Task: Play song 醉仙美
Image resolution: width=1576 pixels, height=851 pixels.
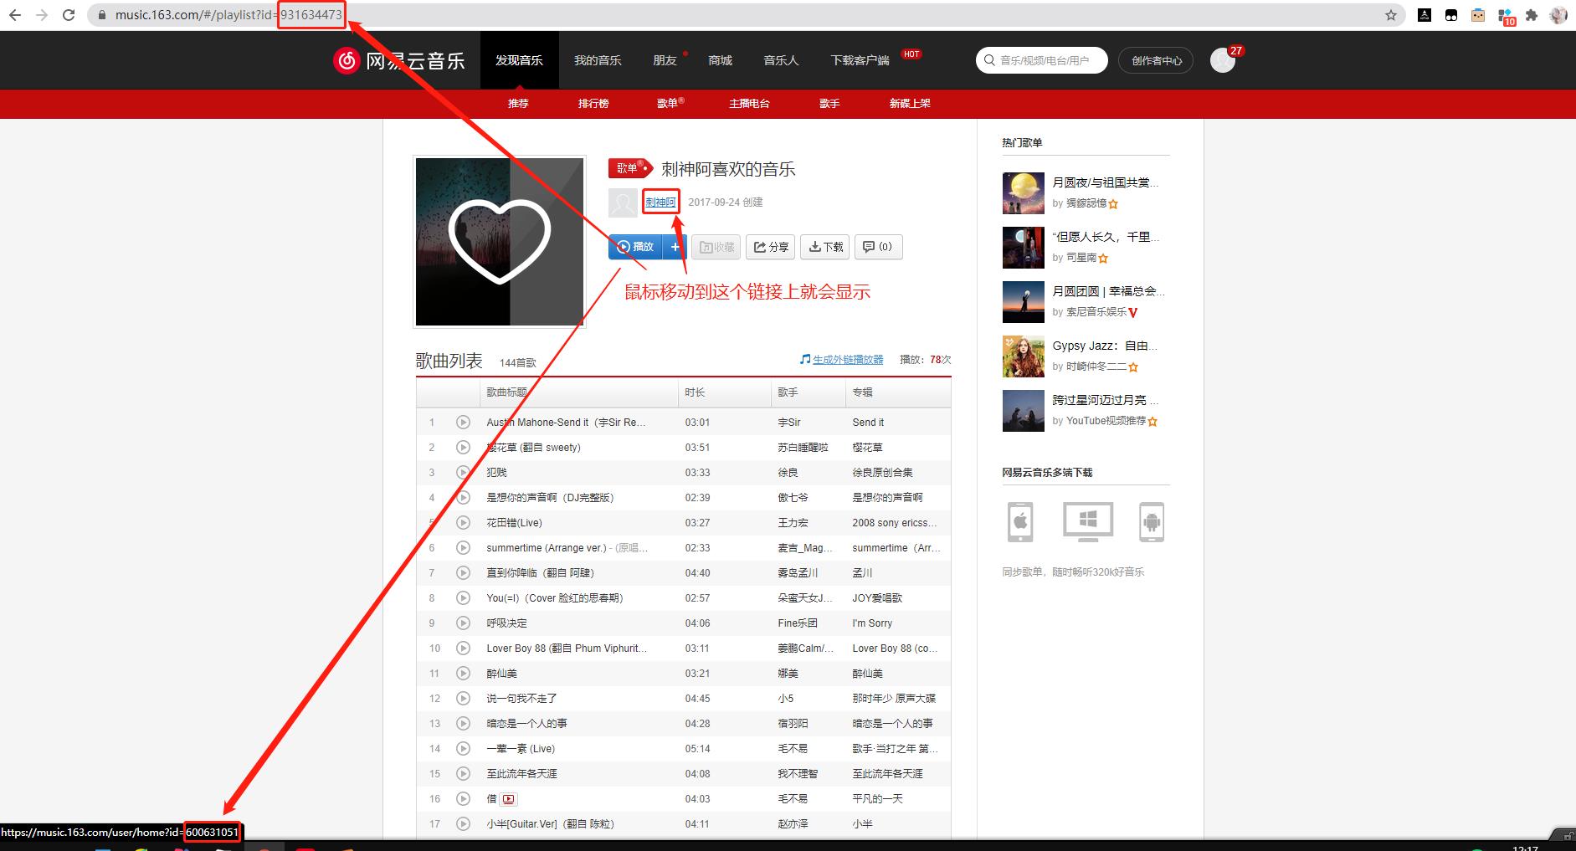Action: 463,674
